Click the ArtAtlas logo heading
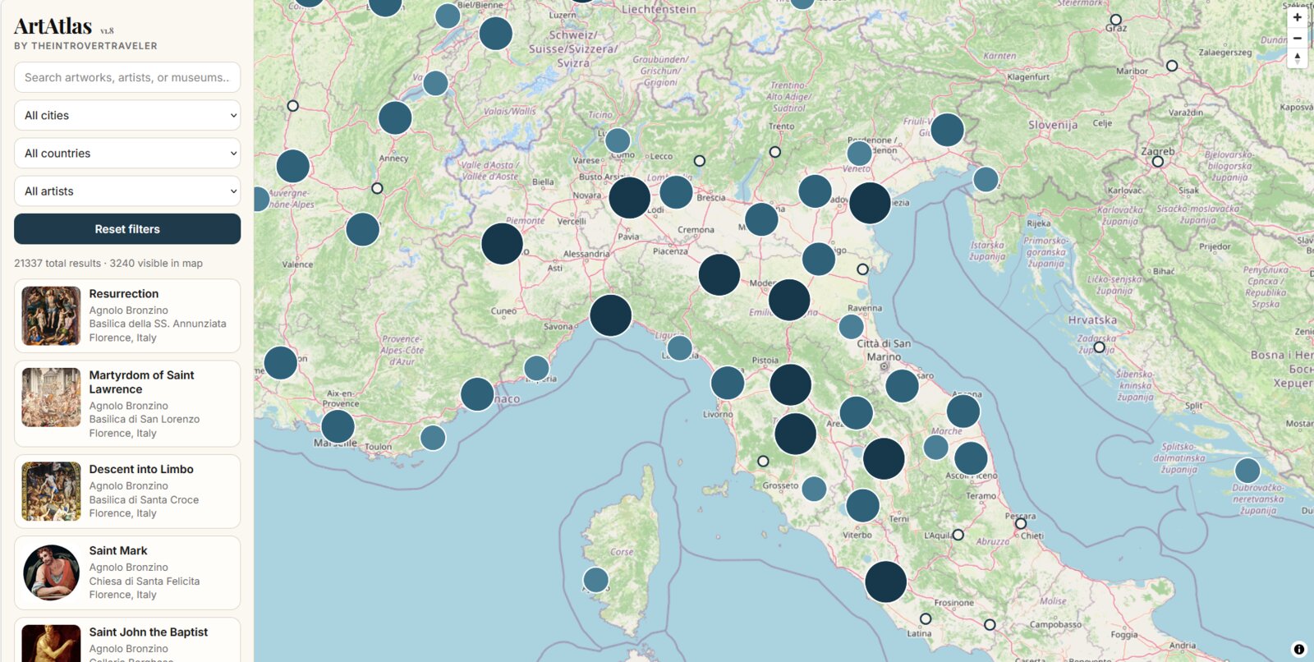 [53, 26]
